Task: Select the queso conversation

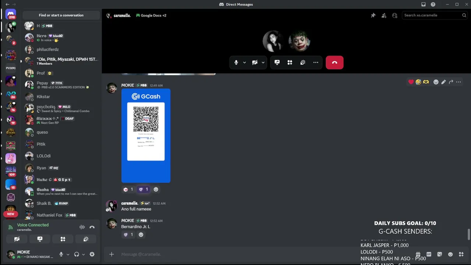Action: (x=61, y=132)
